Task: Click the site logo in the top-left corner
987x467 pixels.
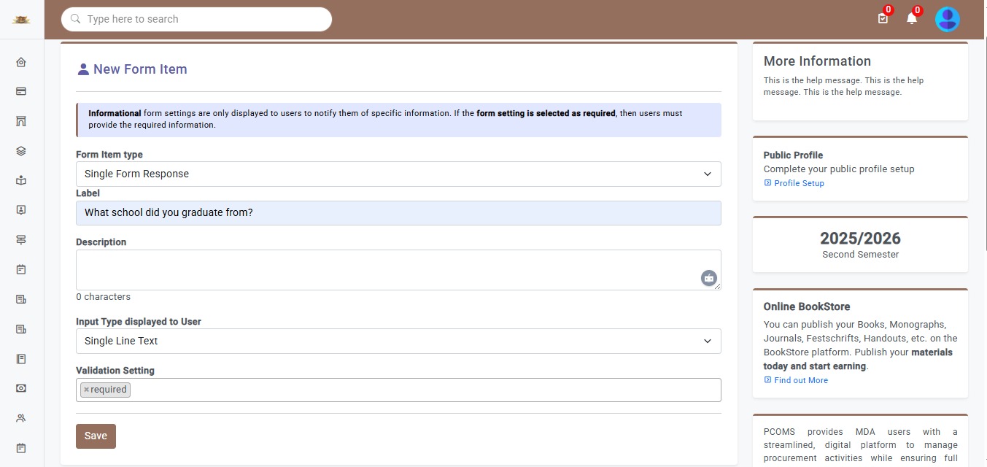Action: point(21,20)
